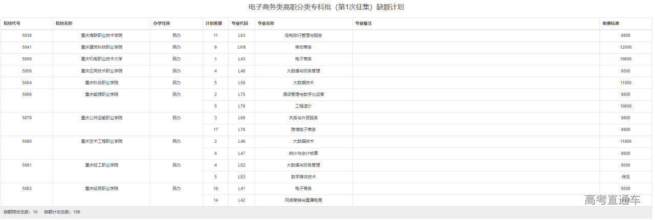Click the 待定 fee cell
The height and width of the screenshot is (220, 655).
(625, 177)
